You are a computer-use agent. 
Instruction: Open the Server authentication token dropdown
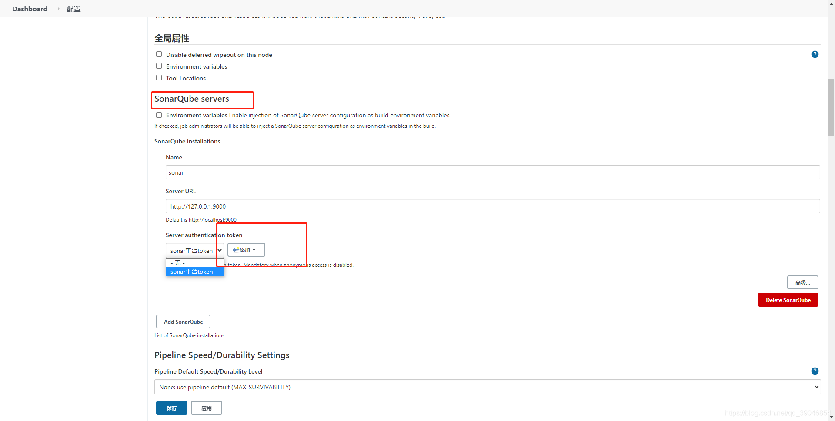194,250
